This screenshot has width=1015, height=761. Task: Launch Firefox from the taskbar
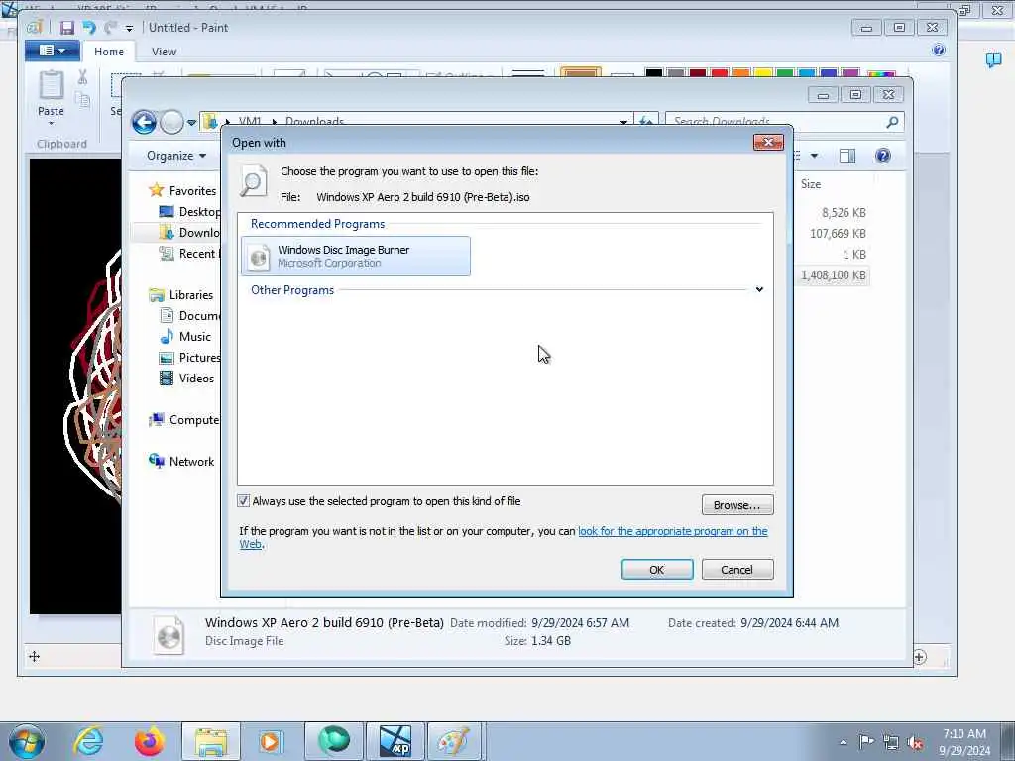(x=149, y=741)
